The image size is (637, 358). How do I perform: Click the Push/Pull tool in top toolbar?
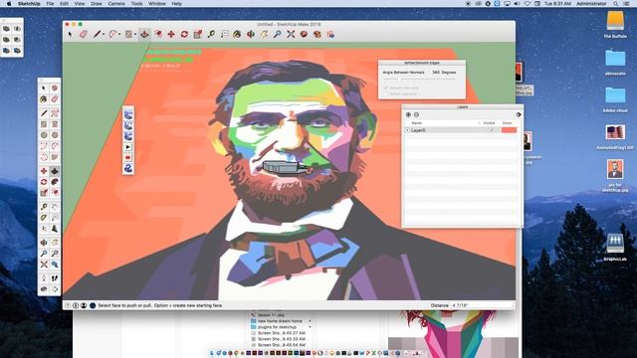[144, 35]
